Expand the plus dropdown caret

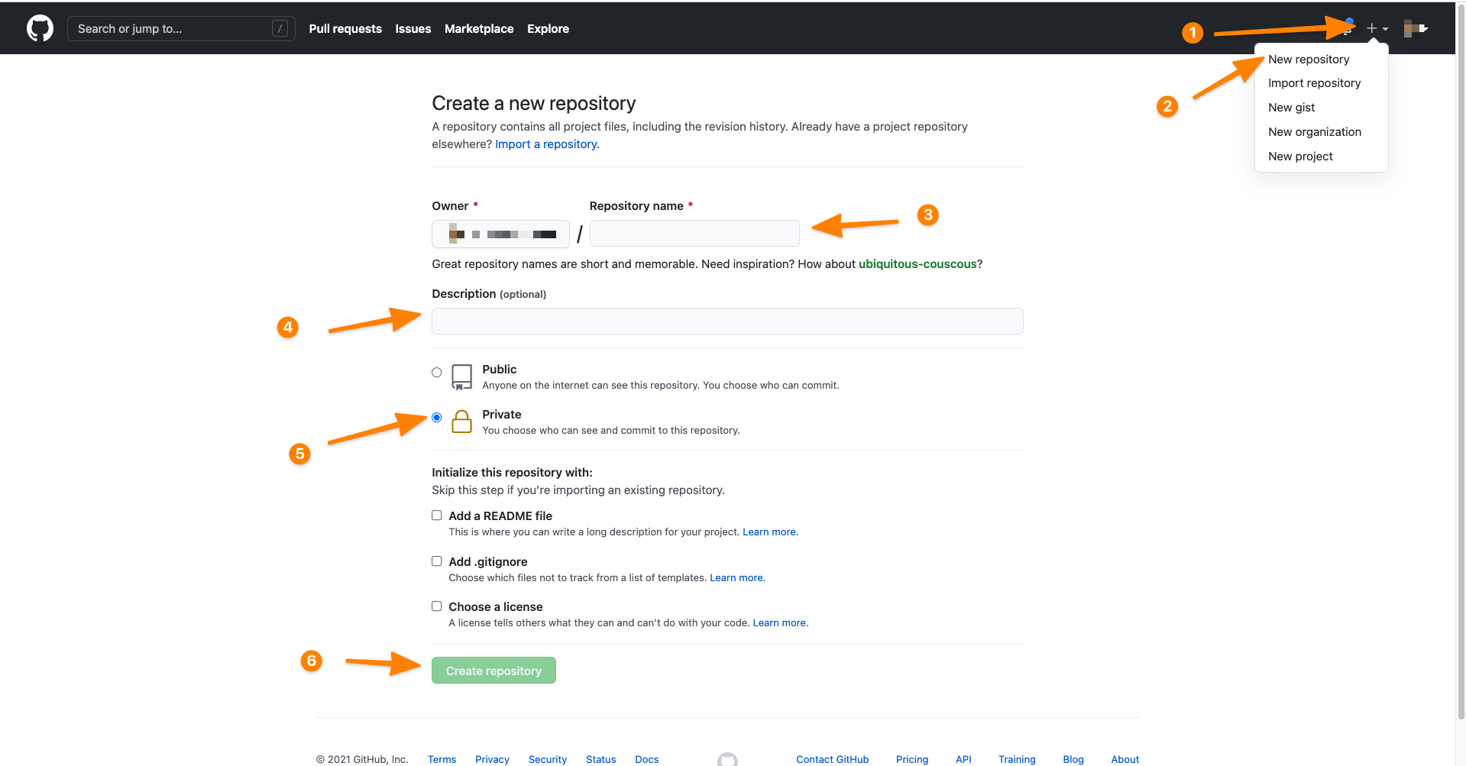click(1385, 28)
